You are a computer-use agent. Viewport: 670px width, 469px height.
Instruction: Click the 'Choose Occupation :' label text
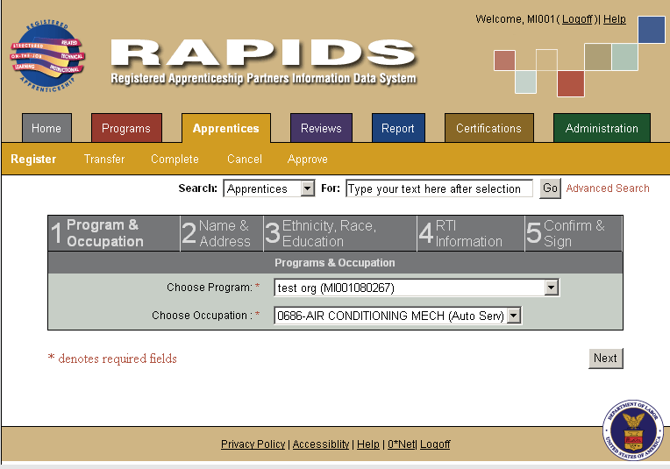tap(202, 316)
